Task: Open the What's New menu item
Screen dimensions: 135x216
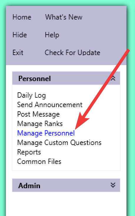Action: click(64, 17)
